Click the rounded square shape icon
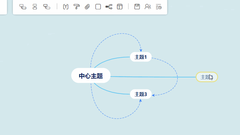This screenshot has width=240, height=135. click(x=98, y=7)
